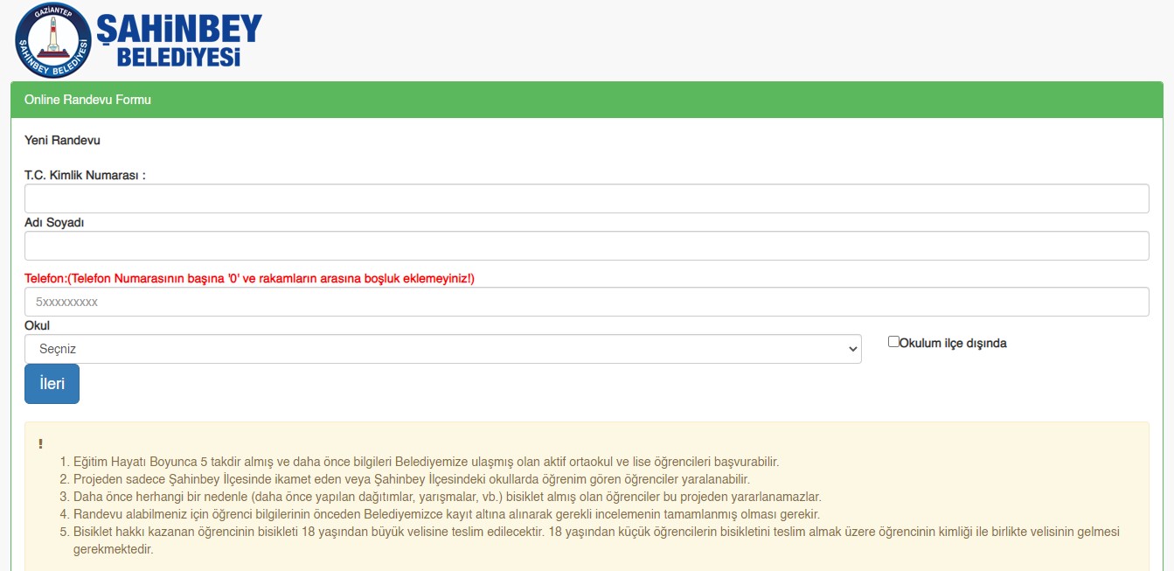Click rule 5 about bicycle delivery to guardian
Screen dimensions: 1174x571
[596, 532]
